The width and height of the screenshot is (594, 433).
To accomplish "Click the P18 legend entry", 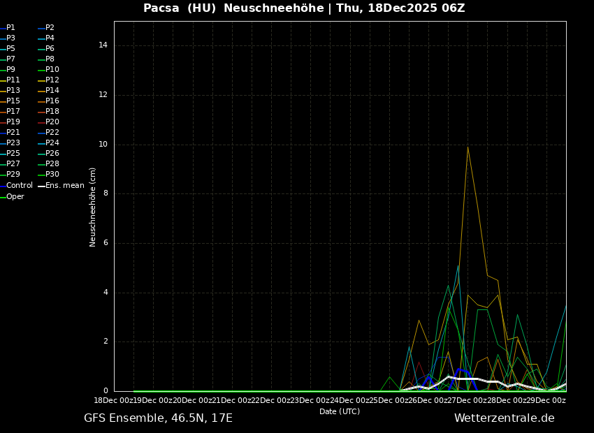I will (52, 112).
